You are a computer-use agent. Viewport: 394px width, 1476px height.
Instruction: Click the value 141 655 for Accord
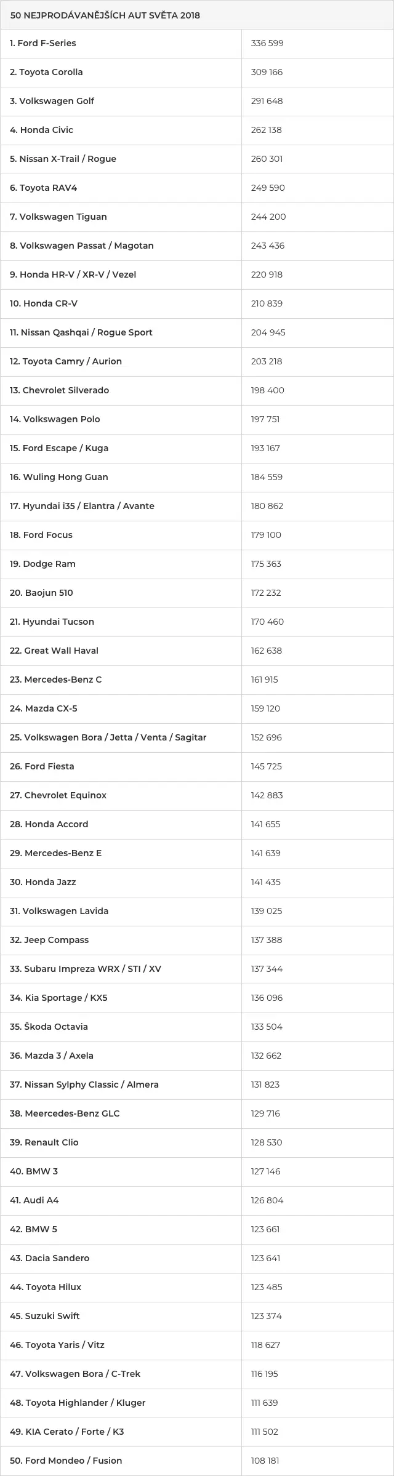coord(266,824)
